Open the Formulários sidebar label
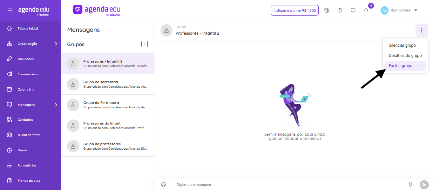This screenshot has width=433, height=190. pyautogui.click(x=27, y=166)
